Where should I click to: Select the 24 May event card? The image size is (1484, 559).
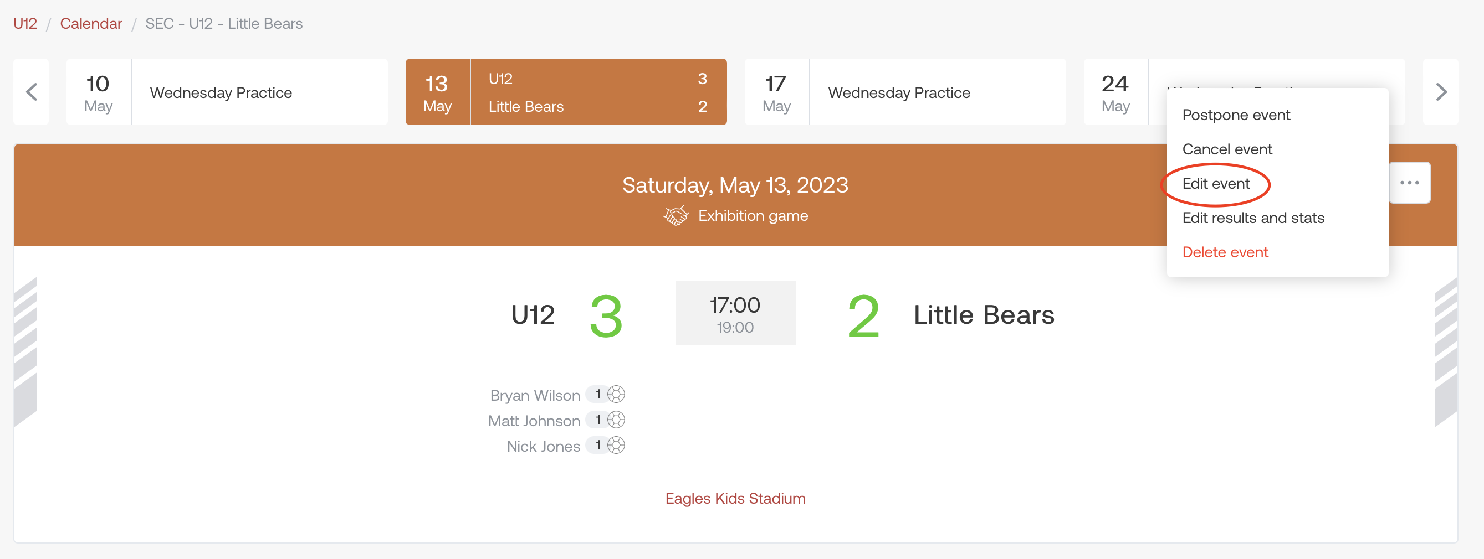click(1124, 92)
